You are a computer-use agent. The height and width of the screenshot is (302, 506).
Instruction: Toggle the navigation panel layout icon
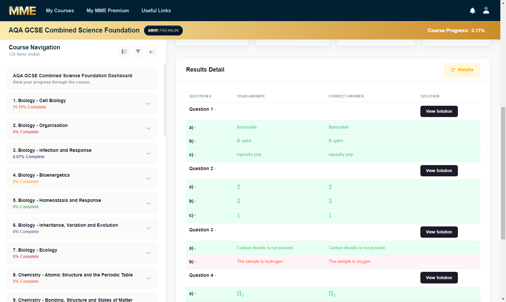(124, 52)
